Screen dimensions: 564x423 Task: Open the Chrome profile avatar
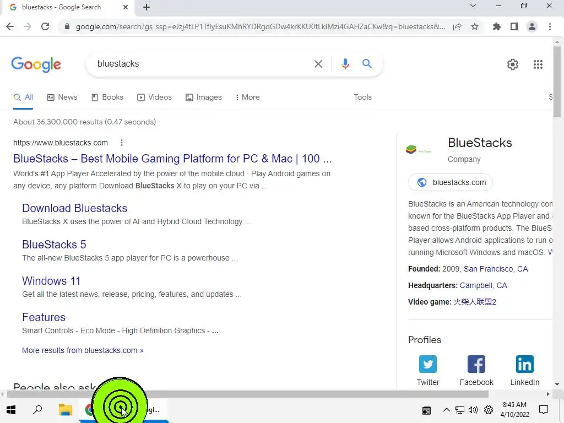(532, 26)
